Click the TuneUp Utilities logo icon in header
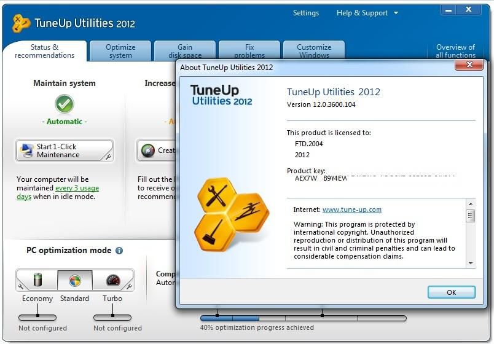This screenshot has height=344, width=494. [20, 23]
